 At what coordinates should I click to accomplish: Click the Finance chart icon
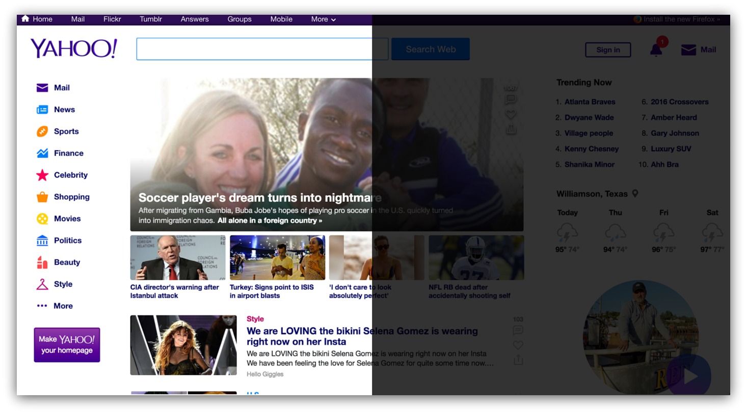click(x=42, y=153)
